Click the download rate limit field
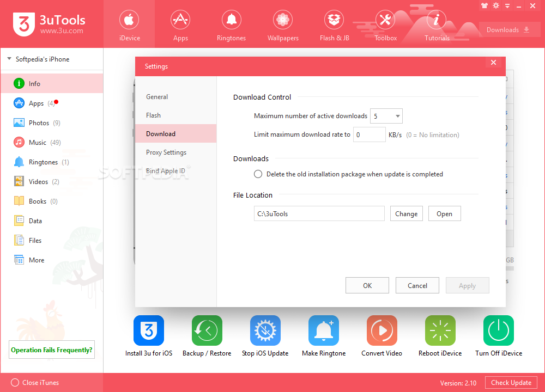The height and width of the screenshot is (392, 545). click(369, 134)
